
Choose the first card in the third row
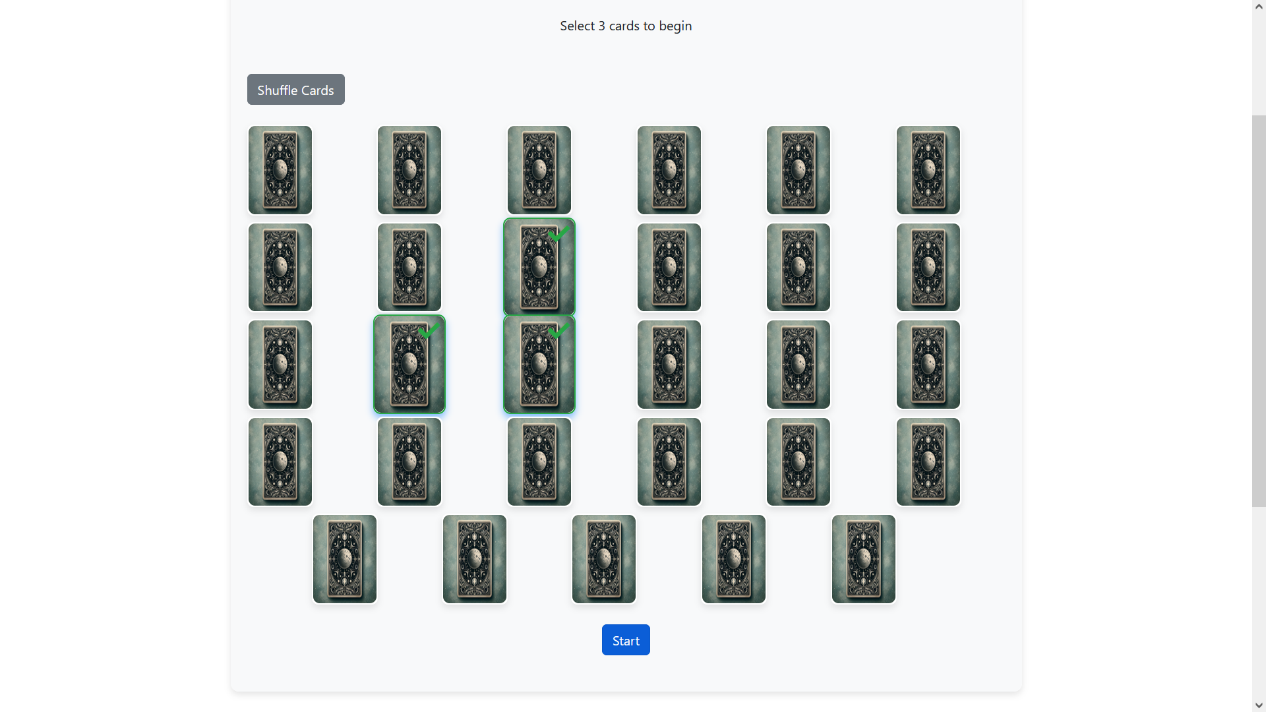click(x=280, y=365)
